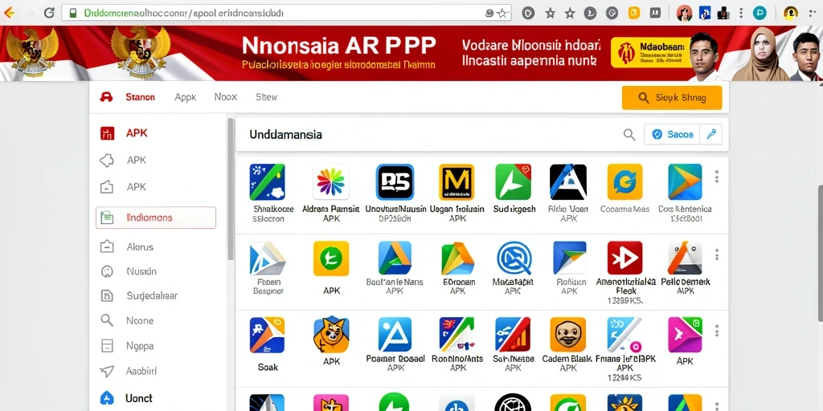Select the colorful flower Adram Pamsia APK icon
823x411 pixels.
(330, 181)
